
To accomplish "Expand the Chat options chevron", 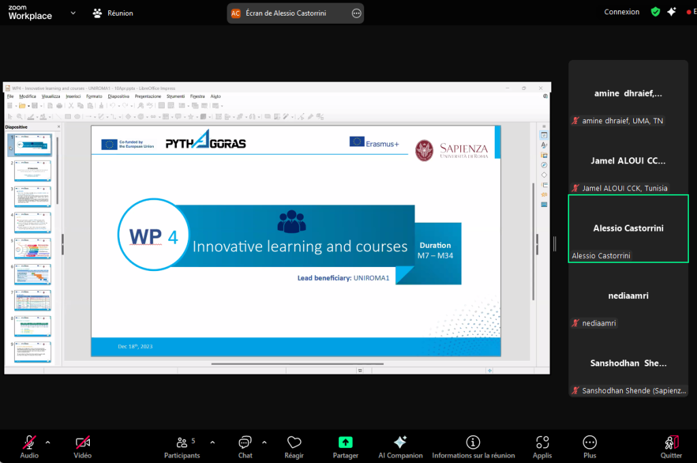I will coord(264,441).
